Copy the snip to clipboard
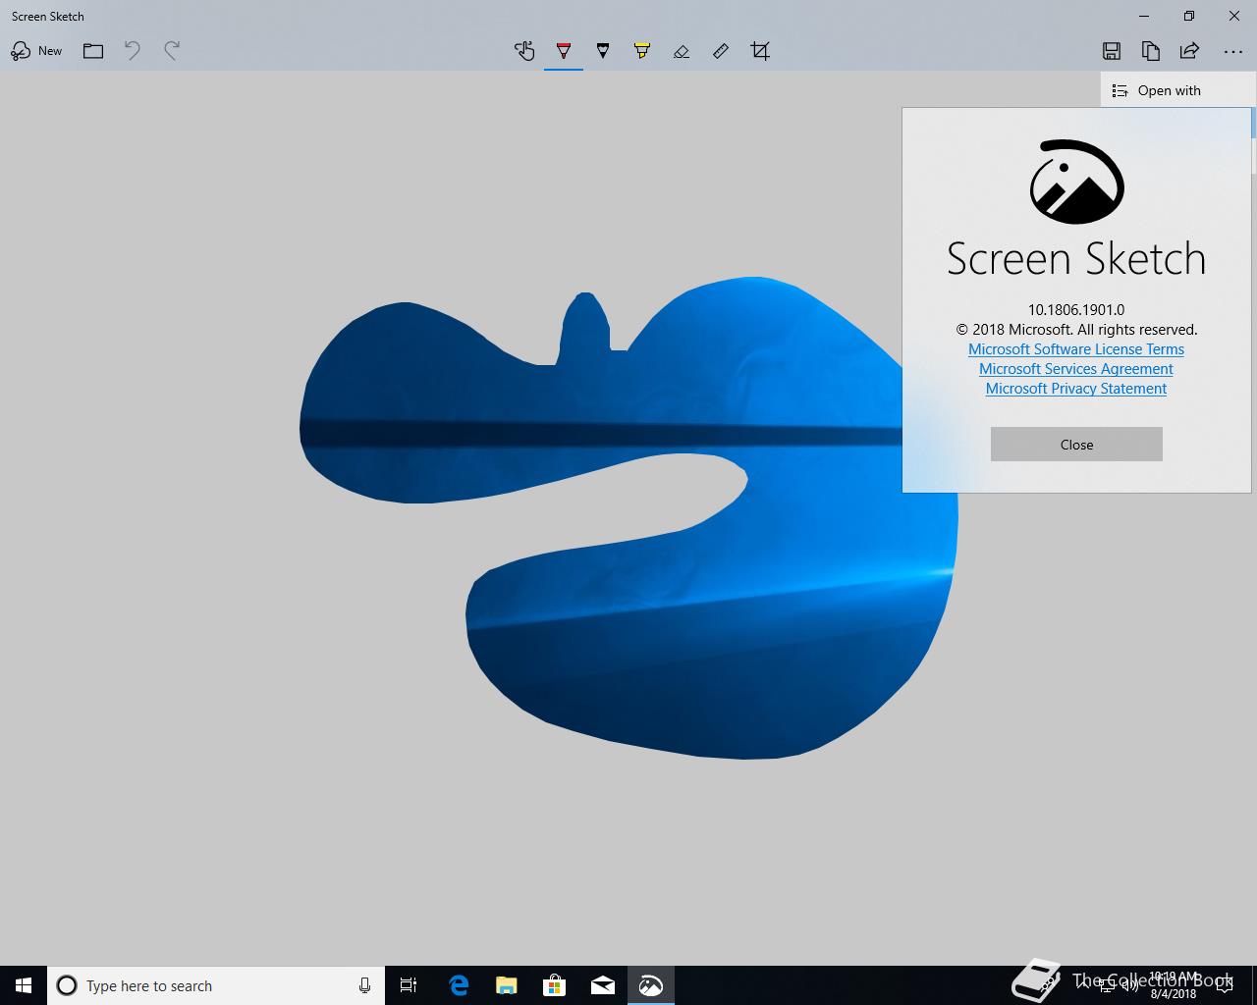This screenshot has height=1005, width=1257. (1151, 51)
